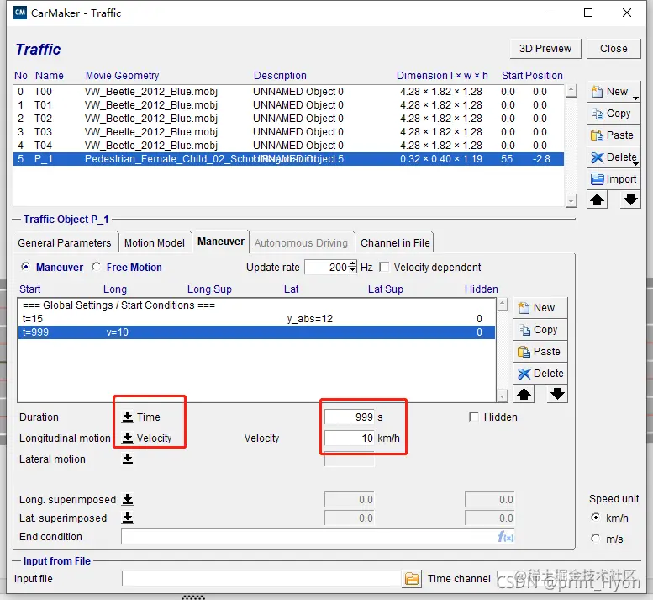Add a new maneuver step
653x600 pixels.
click(x=540, y=308)
